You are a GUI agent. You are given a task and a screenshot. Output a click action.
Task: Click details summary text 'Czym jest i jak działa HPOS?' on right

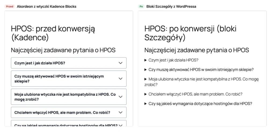pos(173,60)
